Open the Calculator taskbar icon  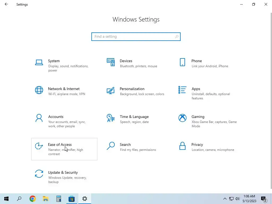[x=59, y=199]
